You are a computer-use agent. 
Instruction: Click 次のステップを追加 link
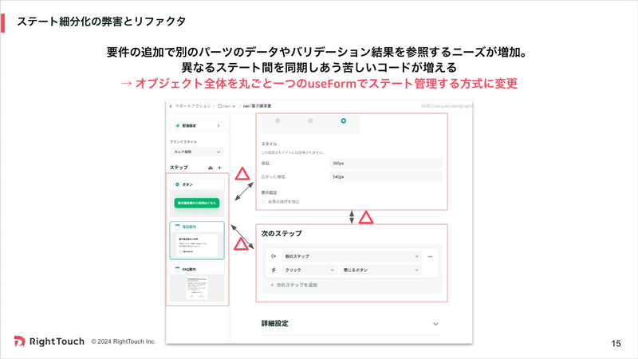293,285
